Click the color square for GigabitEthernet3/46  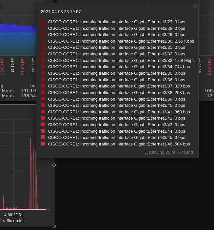coord(43,144)
